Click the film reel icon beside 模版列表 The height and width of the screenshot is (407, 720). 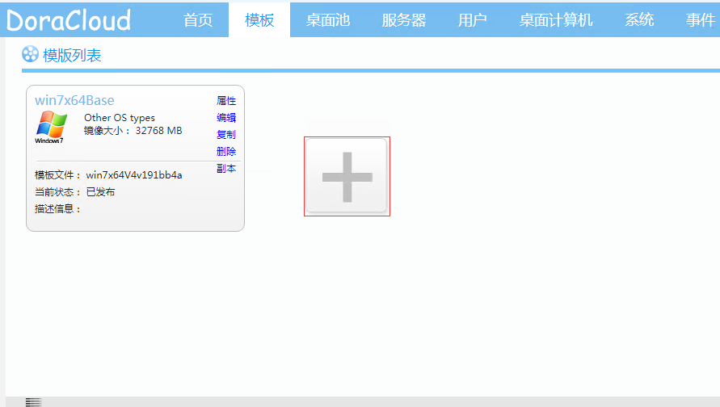click(30, 54)
